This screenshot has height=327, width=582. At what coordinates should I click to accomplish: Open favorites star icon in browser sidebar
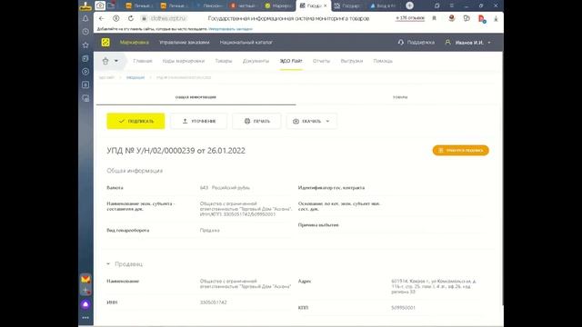tap(85, 45)
